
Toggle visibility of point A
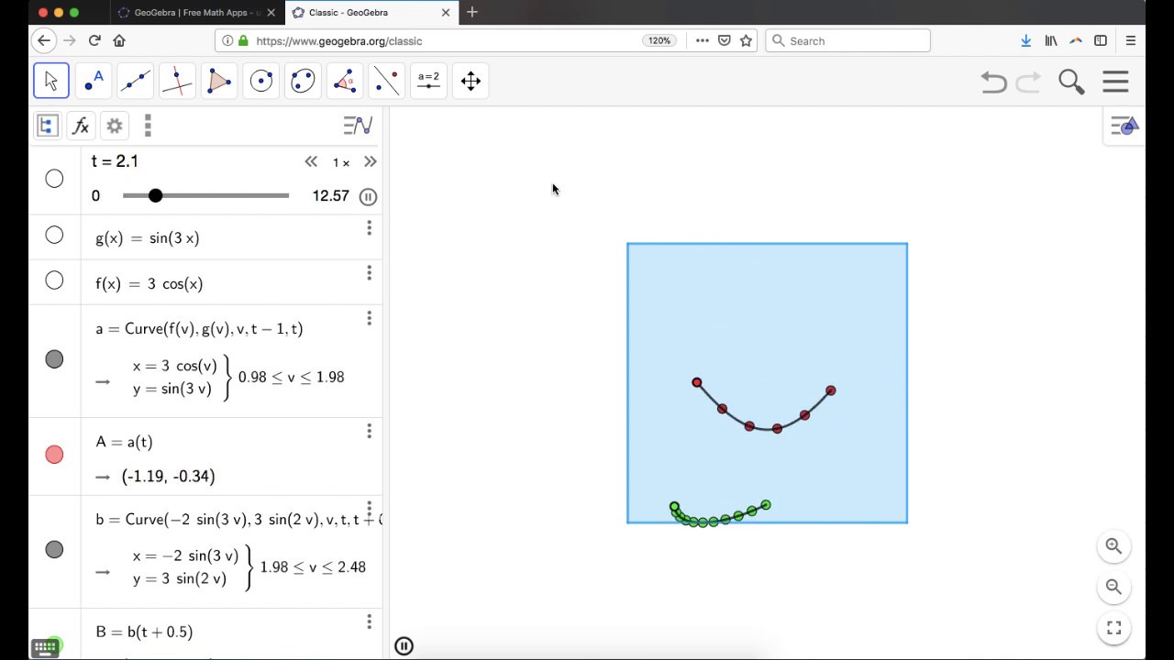[54, 455]
